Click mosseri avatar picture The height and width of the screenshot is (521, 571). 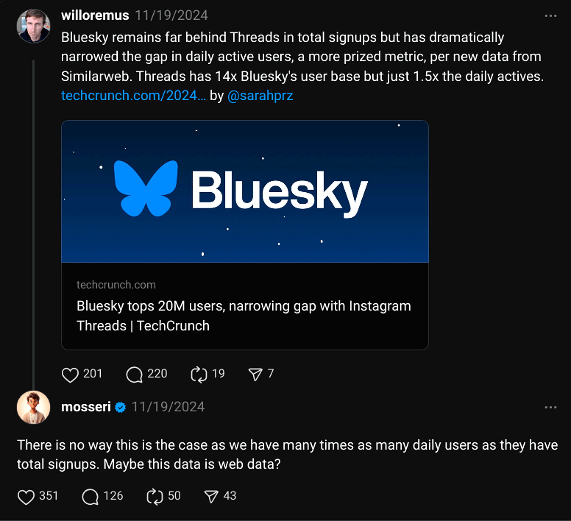(x=33, y=407)
